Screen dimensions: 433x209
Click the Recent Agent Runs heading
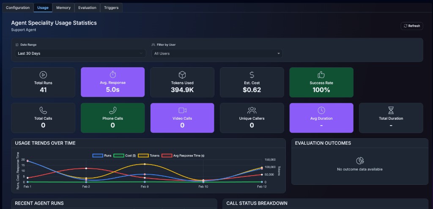(39, 203)
